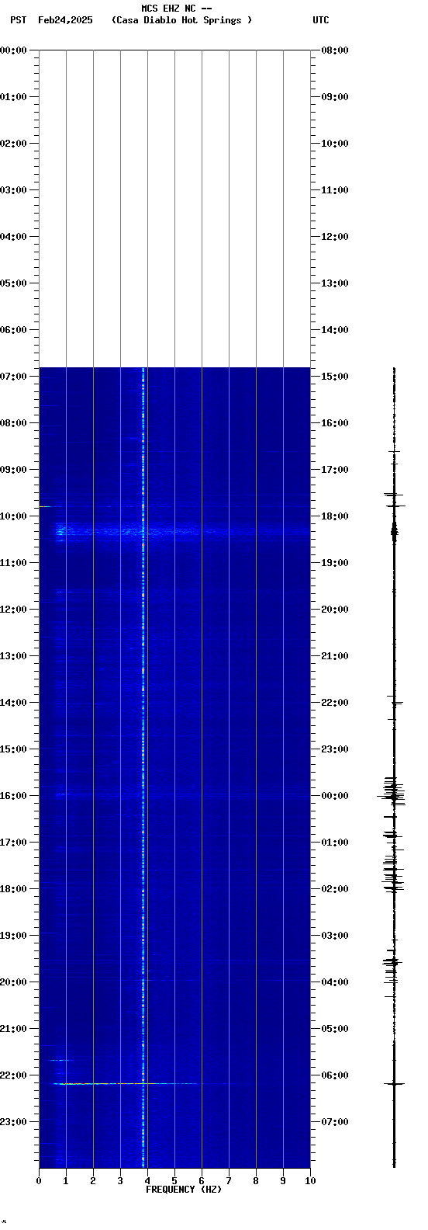Click the UTC axis label '16:00'

pos(335,423)
